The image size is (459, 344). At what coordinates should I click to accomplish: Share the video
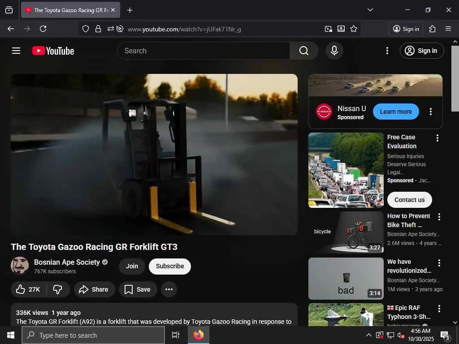[x=94, y=289]
